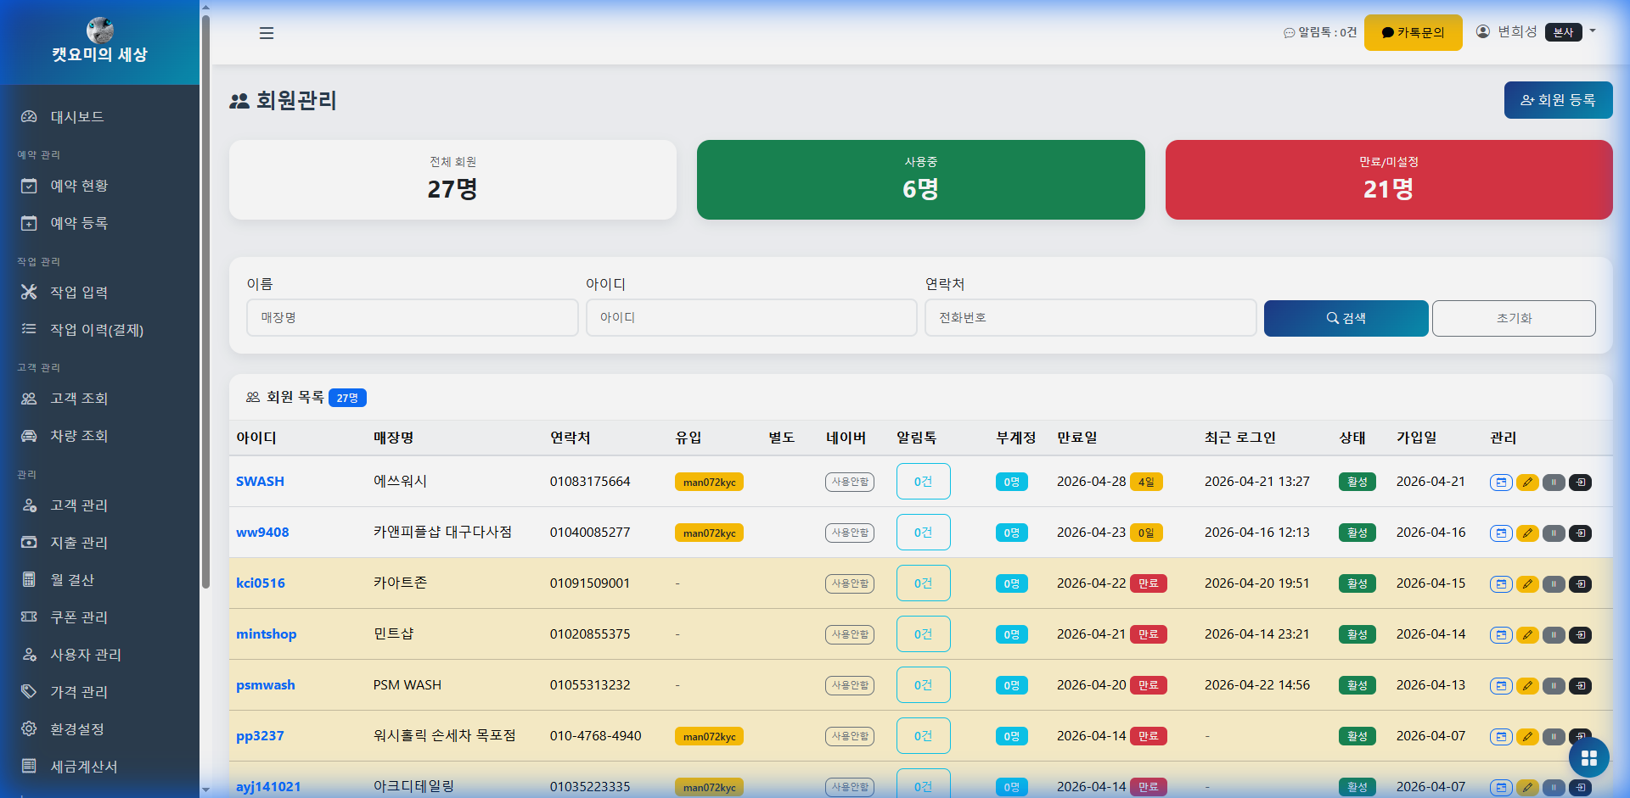Open the 알림톡 notification counter
The width and height of the screenshot is (1630, 798).
(1320, 32)
